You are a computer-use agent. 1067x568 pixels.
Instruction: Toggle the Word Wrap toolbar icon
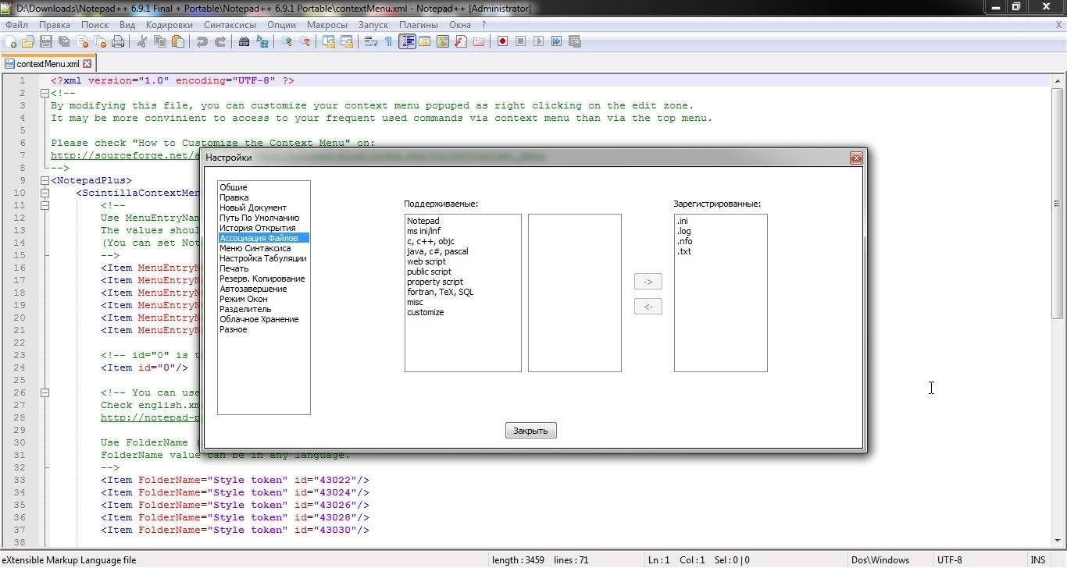click(x=371, y=42)
